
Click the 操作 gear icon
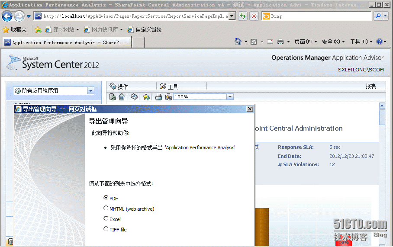(113, 86)
